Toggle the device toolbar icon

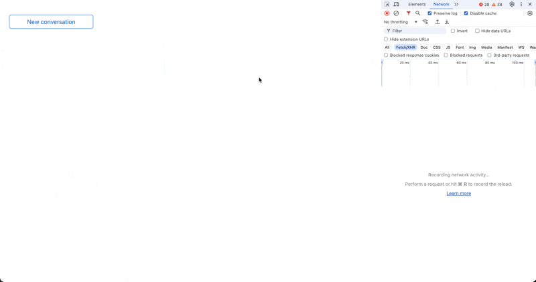click(x=397, y=5)
